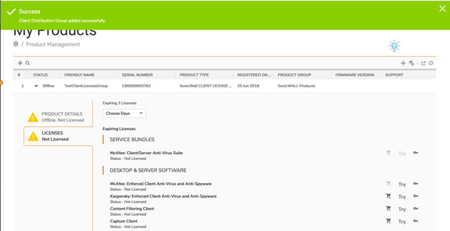Click key icon for McAfee Enforced Client Anti-Virus
Screen dimensions: 450x231
point(416,183)
